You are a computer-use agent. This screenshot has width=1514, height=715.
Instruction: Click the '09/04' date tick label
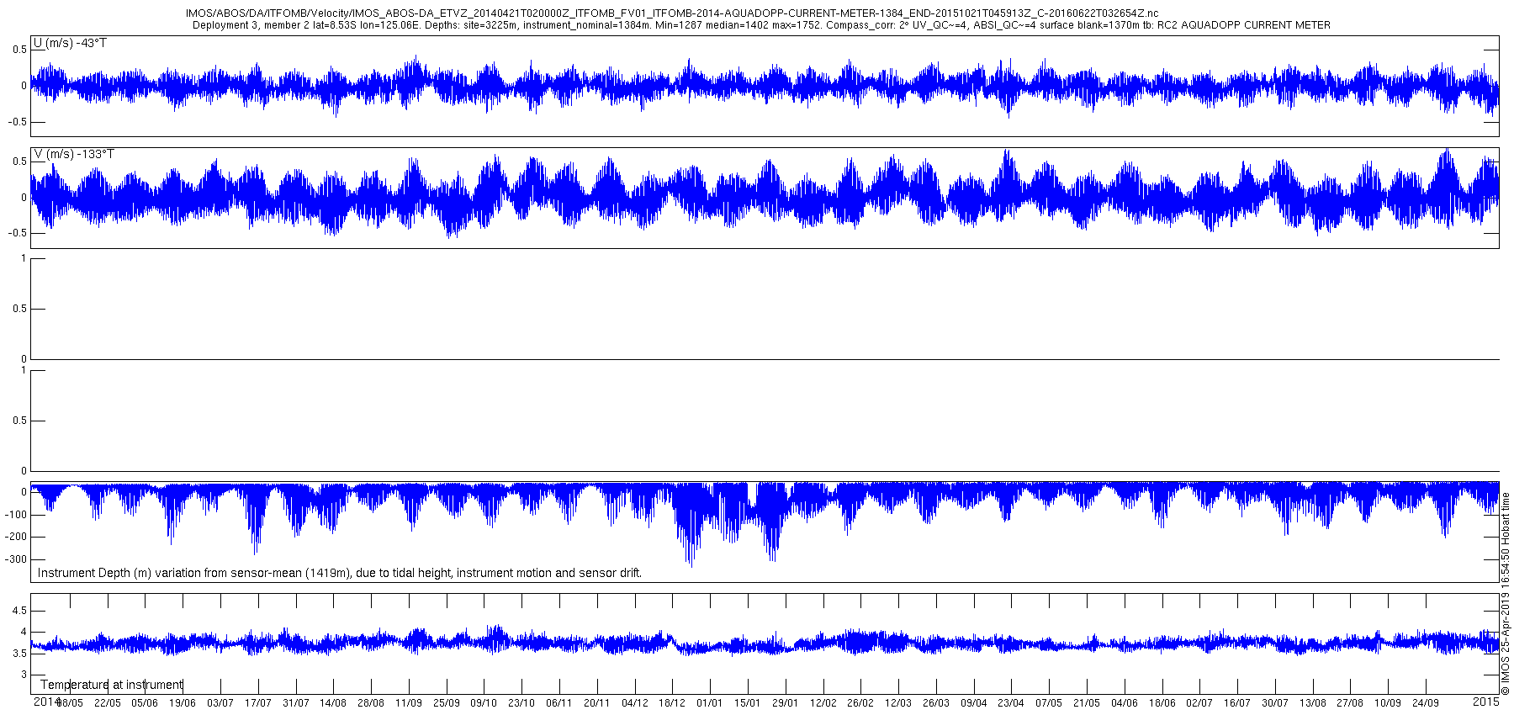[x=974, y=703]
